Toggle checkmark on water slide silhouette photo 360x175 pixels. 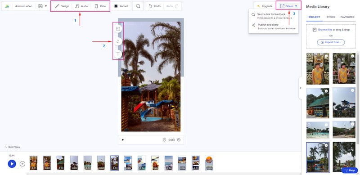352,90
